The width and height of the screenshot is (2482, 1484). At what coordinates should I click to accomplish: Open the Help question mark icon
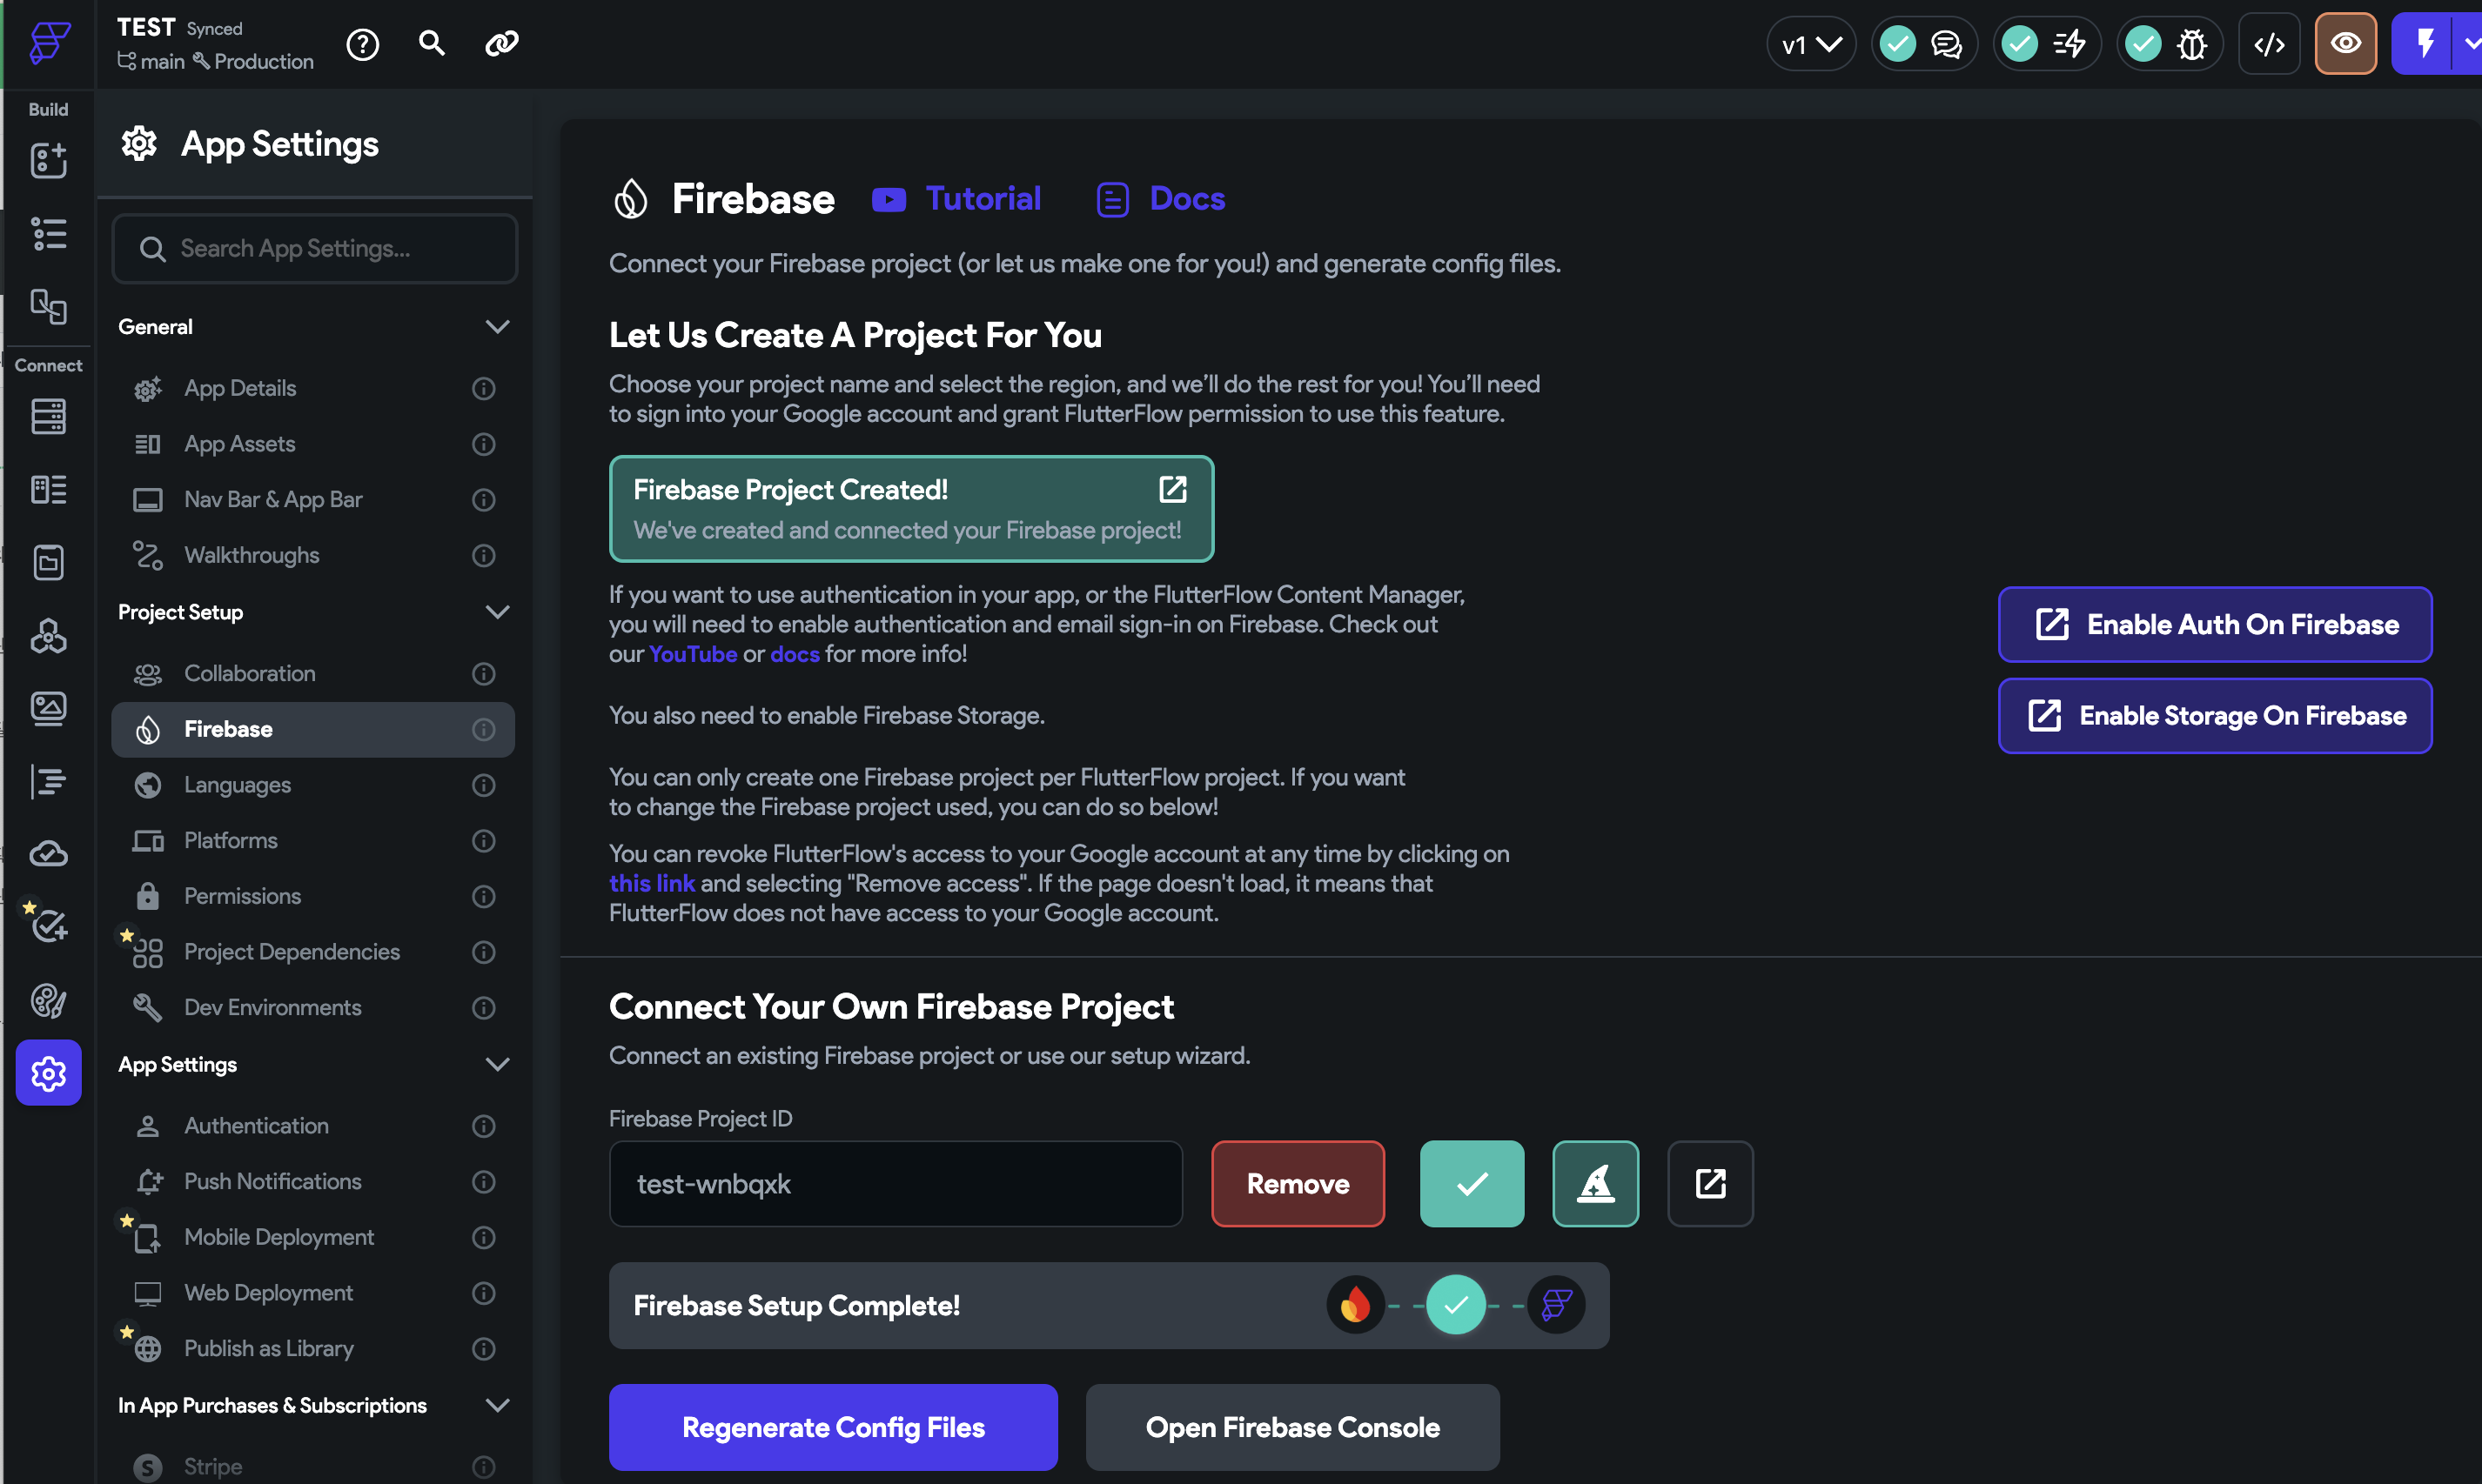362,44
